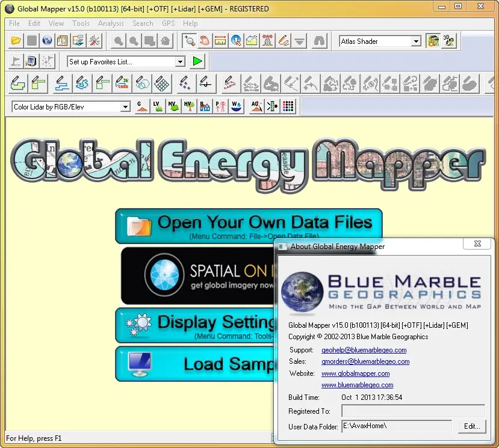Open the Color Lidar by RGB/Elev dropdown

pos(125,107)
